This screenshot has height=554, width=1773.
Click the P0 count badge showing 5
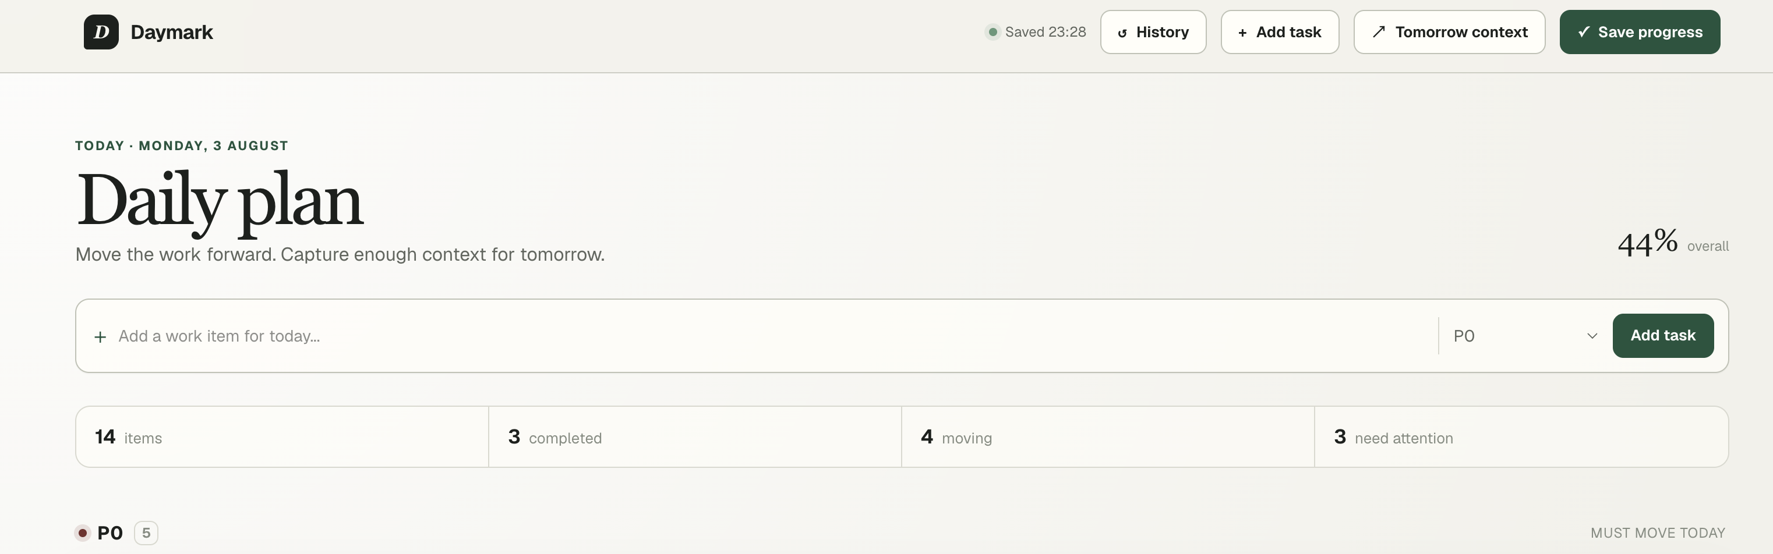(x=146, y=532)
